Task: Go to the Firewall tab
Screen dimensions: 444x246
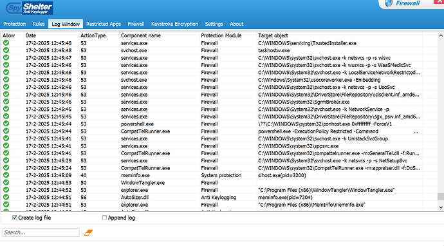Action: point(136,24)
